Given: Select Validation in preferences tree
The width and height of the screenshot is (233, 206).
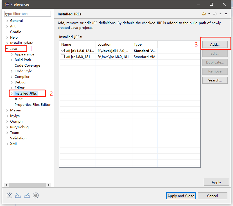Looking at the screenshot, I should tap(18, 138).
